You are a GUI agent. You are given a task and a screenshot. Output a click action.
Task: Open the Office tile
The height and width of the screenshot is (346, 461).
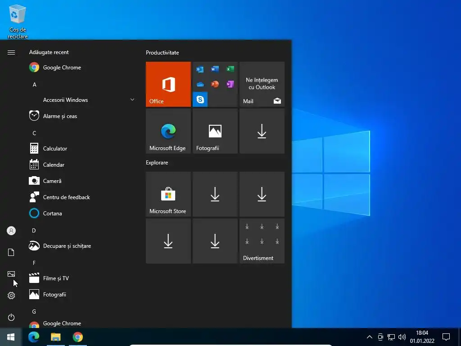click(168, 84)
